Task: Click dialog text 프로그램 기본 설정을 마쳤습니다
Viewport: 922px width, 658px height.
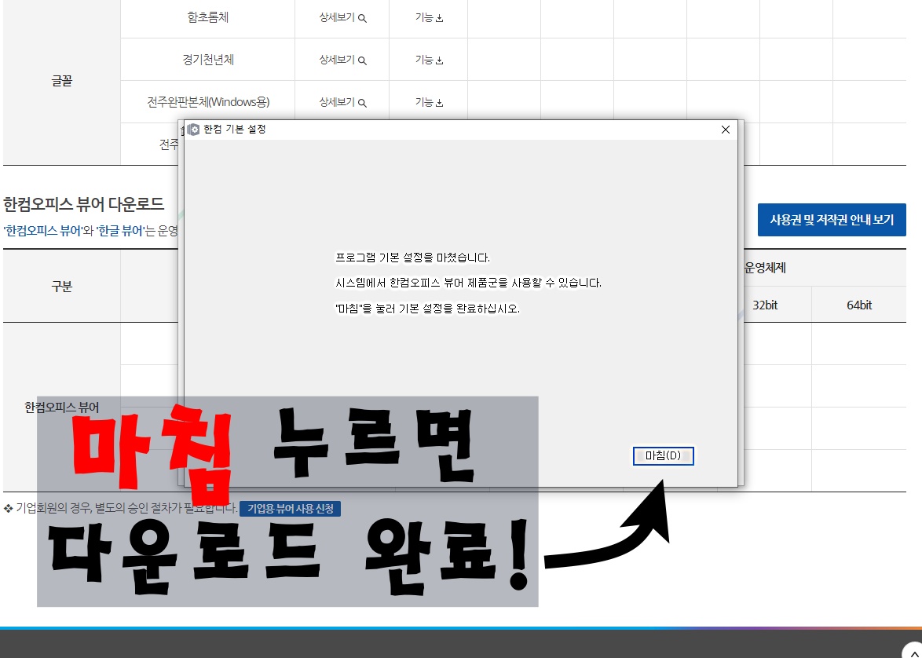Action: 412,258
